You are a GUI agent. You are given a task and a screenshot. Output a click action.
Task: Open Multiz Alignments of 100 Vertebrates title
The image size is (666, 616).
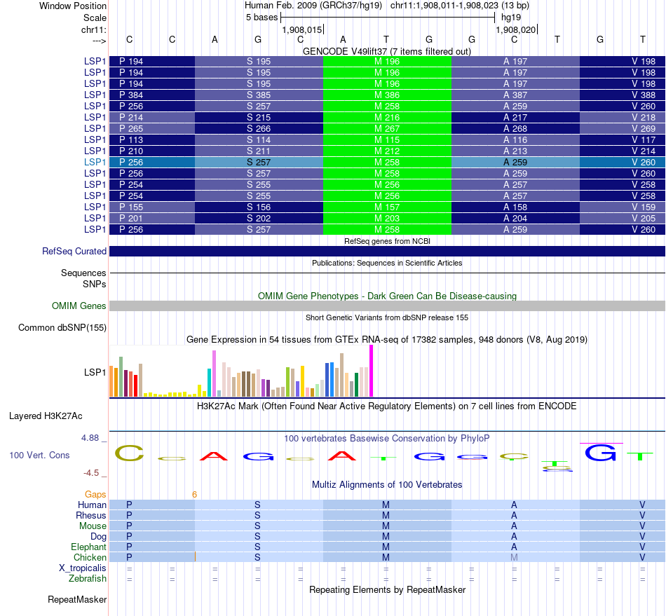(386, 484)
